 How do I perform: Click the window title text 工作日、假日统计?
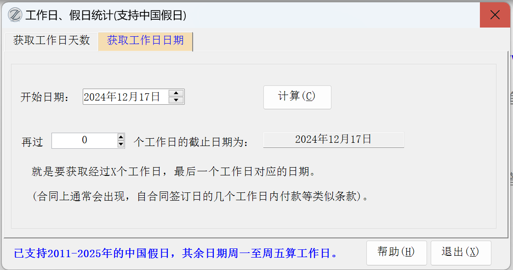(69, 15)
